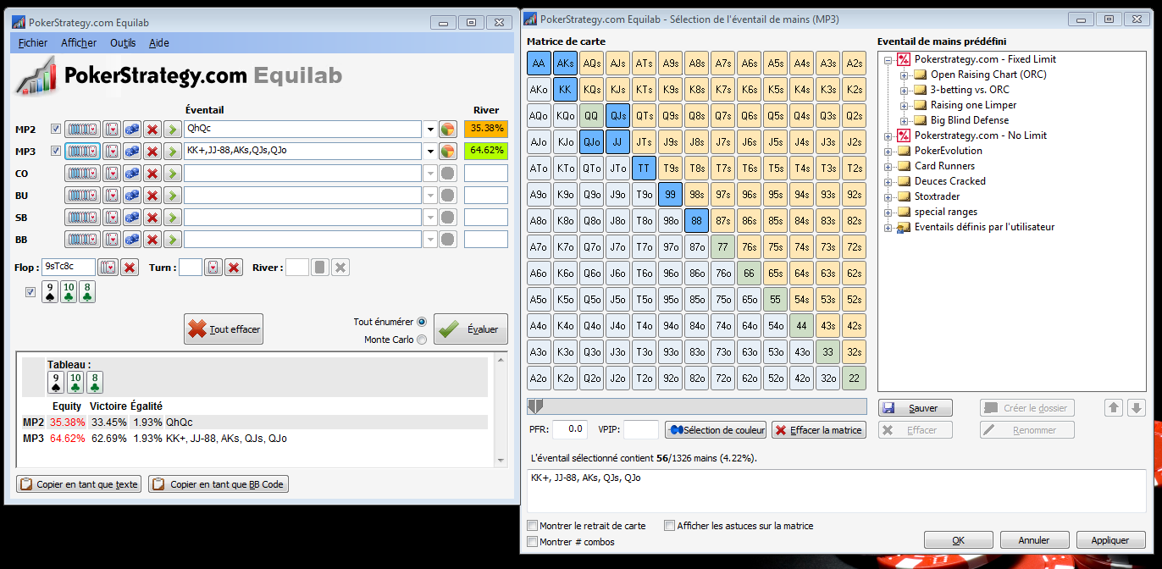Open hand range selector for BB

coord(82,239)
